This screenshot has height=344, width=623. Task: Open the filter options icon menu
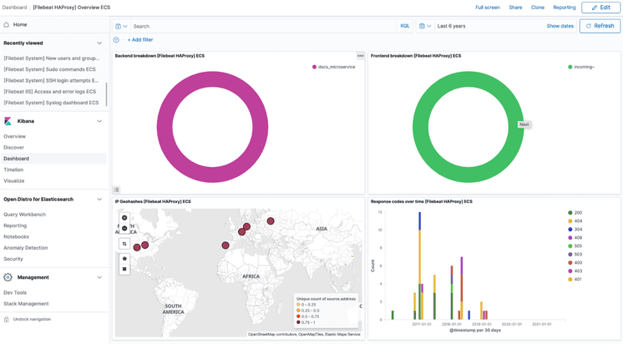(117, 39)
